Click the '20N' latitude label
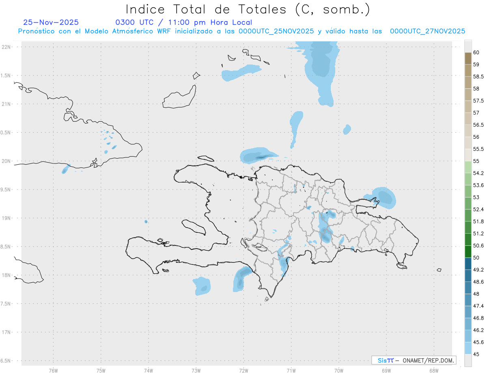487x376 pixels. tap(6, 161)
